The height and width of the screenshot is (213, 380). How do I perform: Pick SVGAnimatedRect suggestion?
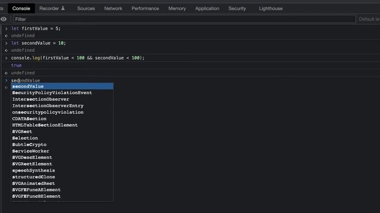click(62, 183)
